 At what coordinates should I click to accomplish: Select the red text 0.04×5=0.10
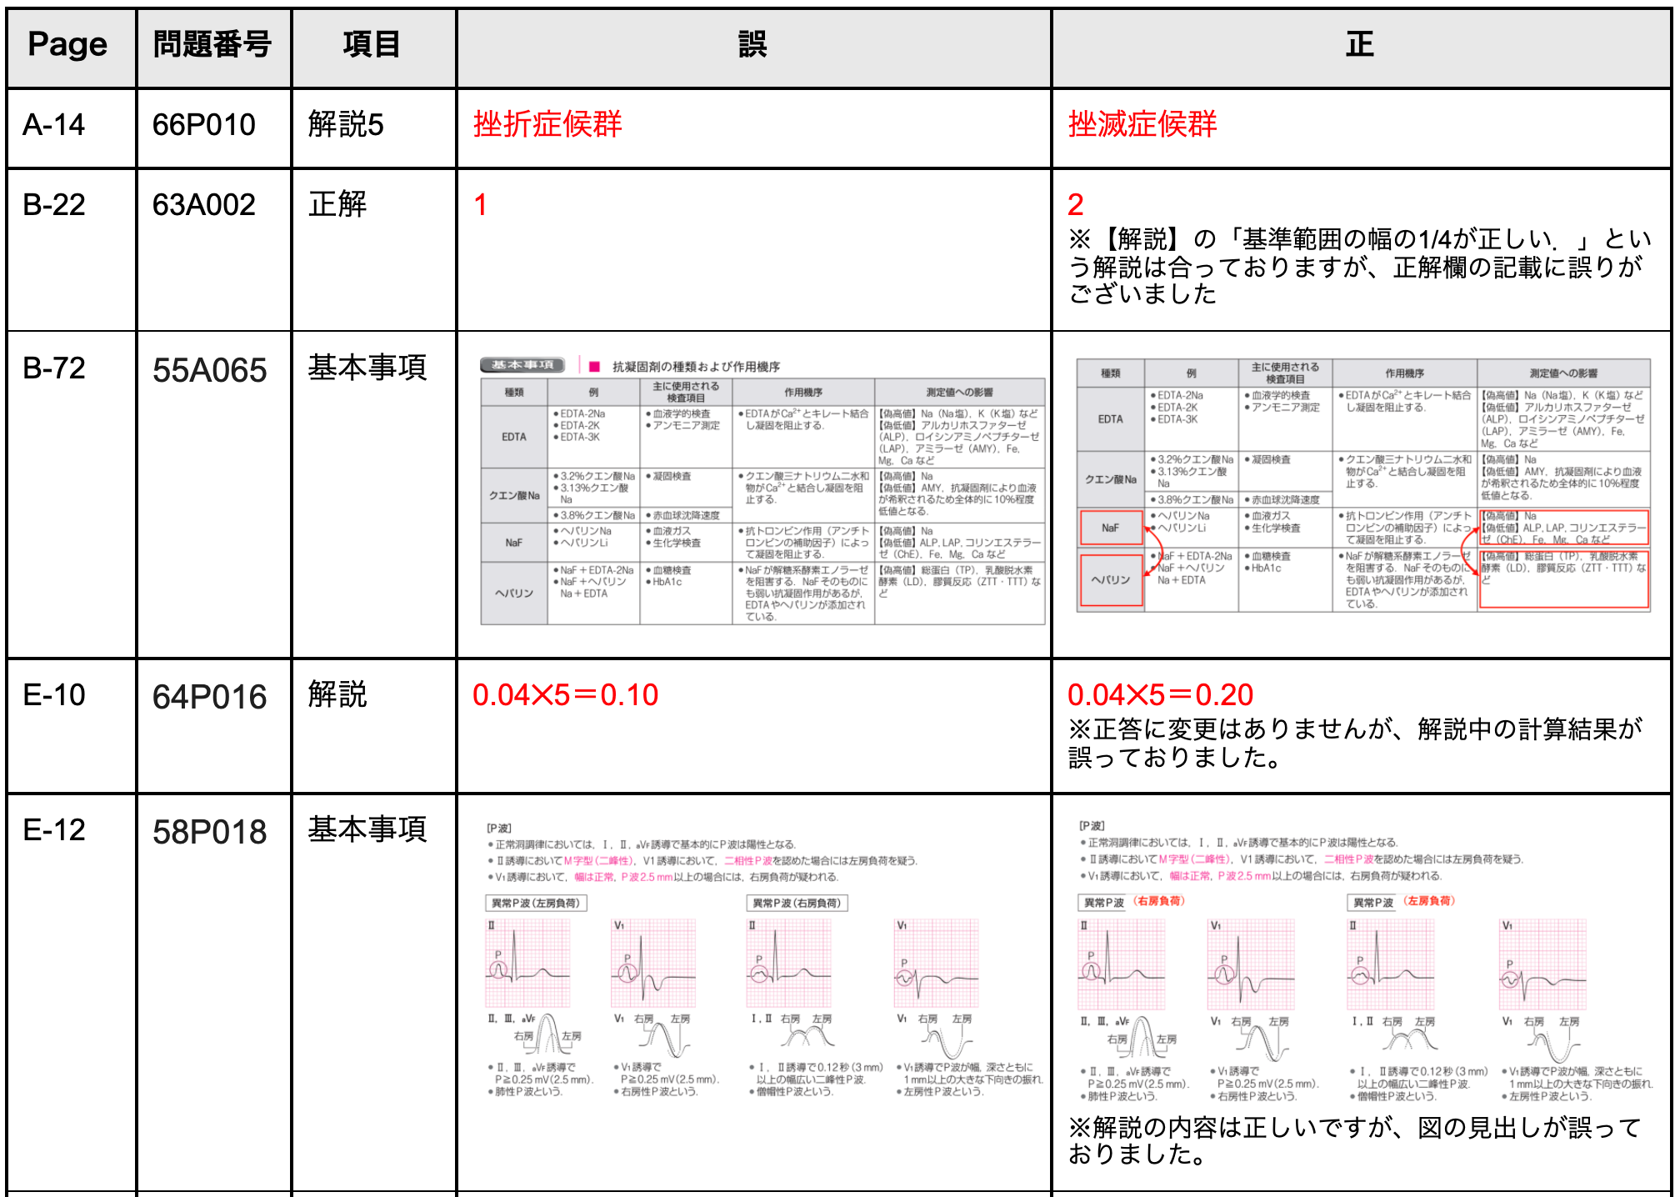[x=565, y=695]
